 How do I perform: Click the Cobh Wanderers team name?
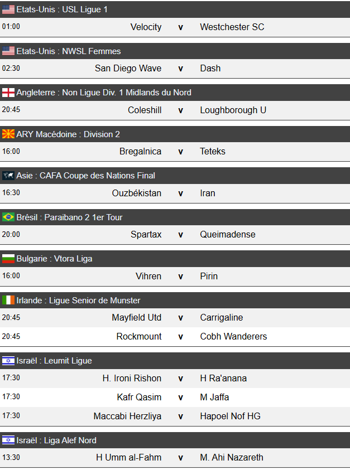[x=233, y=337]
